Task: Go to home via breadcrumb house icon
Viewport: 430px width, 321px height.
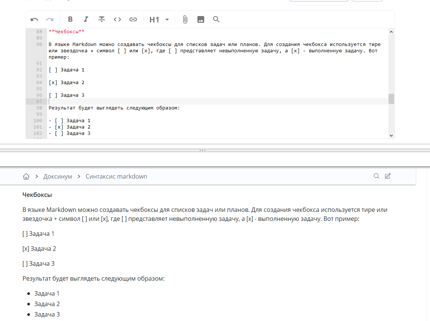Action: click(x=26, y=176)
